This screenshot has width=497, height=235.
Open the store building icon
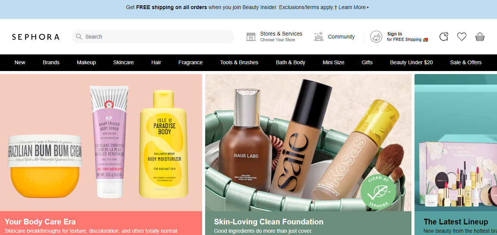coord(251,37)
